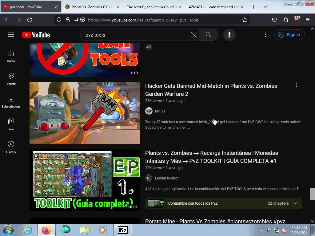The image size is (315, 236).
Task: Start voice search with microphone icon
Action: [229, 35]
